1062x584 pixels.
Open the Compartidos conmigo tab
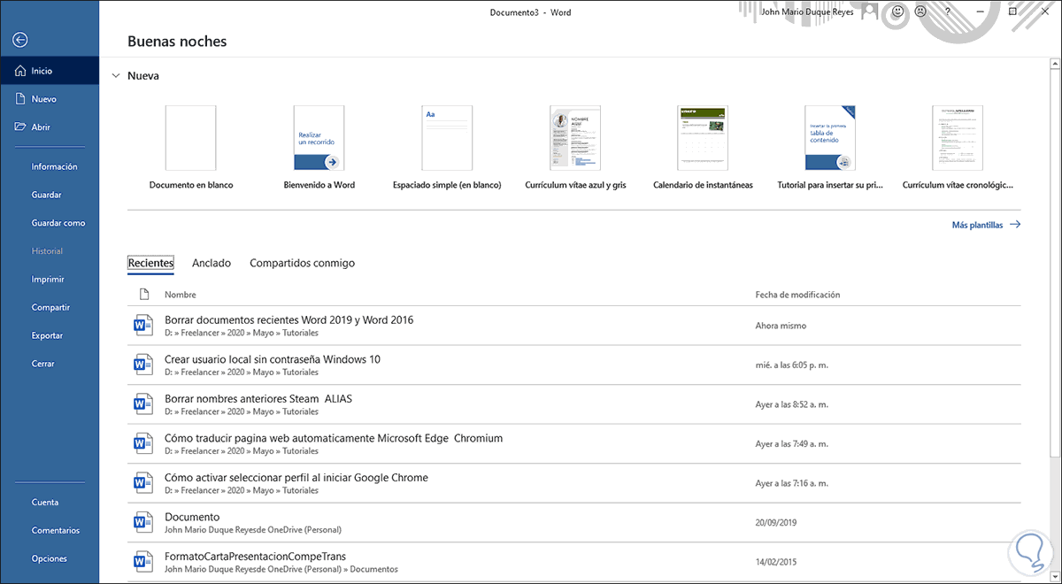303,263
